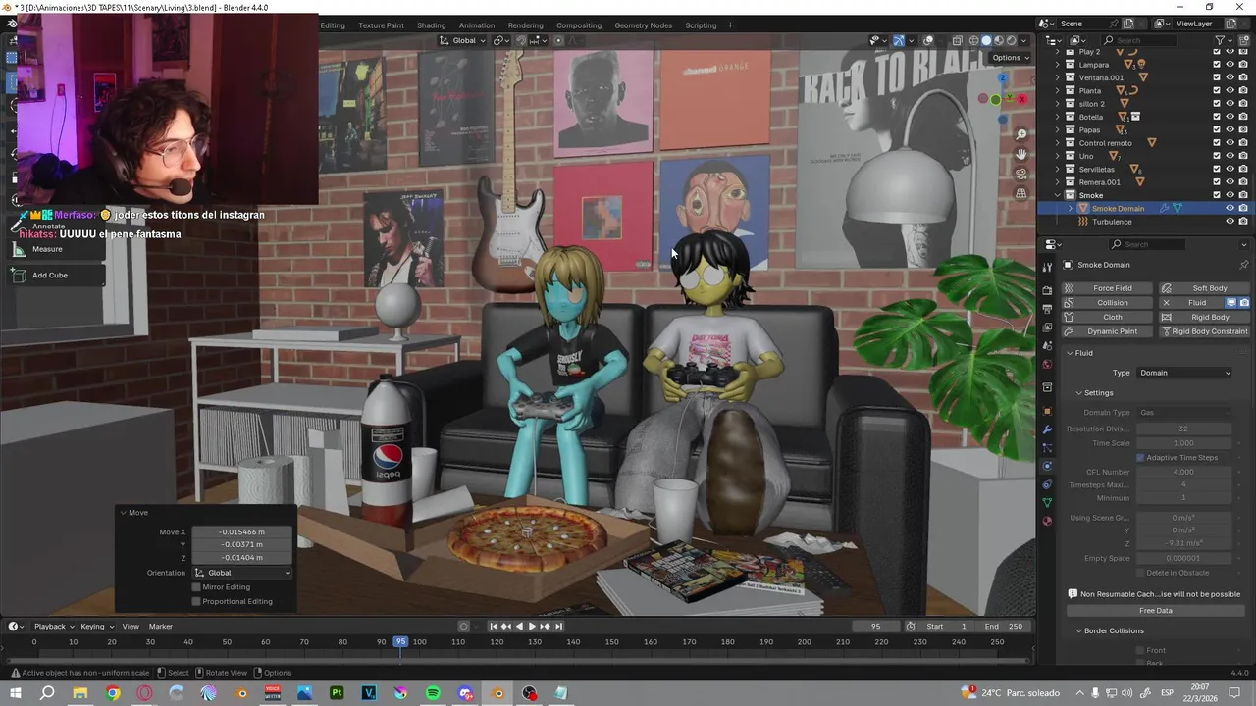Screen dimensions: 1256x706
Task: Open viewport Options dropdown
Action: point(1011,58)
